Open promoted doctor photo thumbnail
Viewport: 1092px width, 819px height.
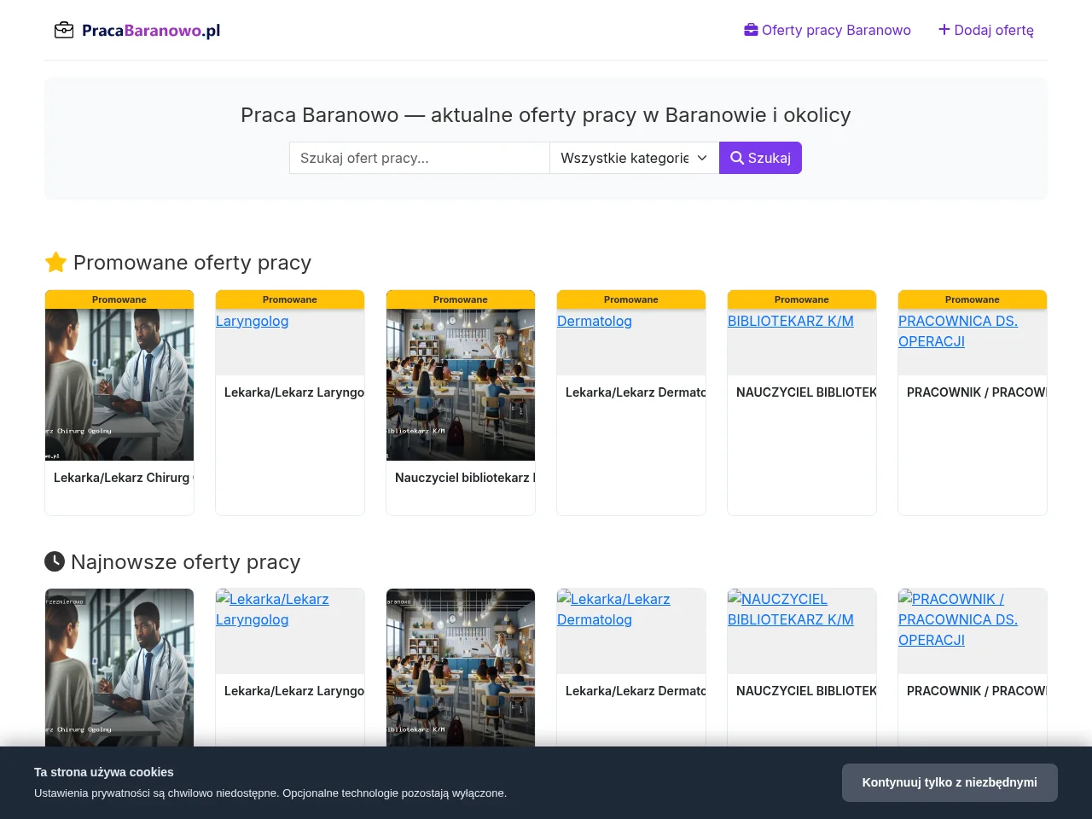119,385
